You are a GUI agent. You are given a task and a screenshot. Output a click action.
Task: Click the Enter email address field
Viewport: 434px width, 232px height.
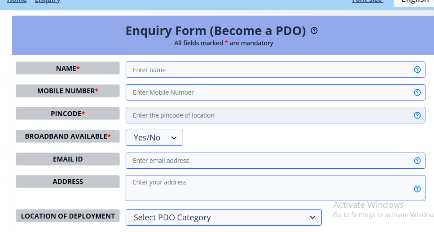(276, 161)
